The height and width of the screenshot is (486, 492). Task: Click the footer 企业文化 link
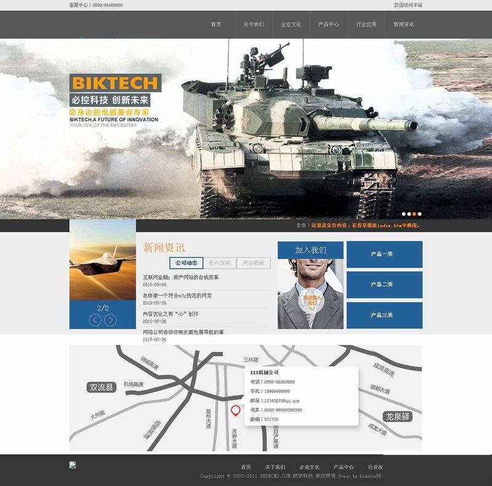[x=309, y=467]
